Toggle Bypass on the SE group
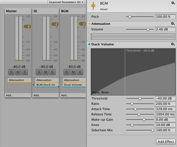Viewport: 177px width, 147px height. pyautogui.click(x=52, y=72)
